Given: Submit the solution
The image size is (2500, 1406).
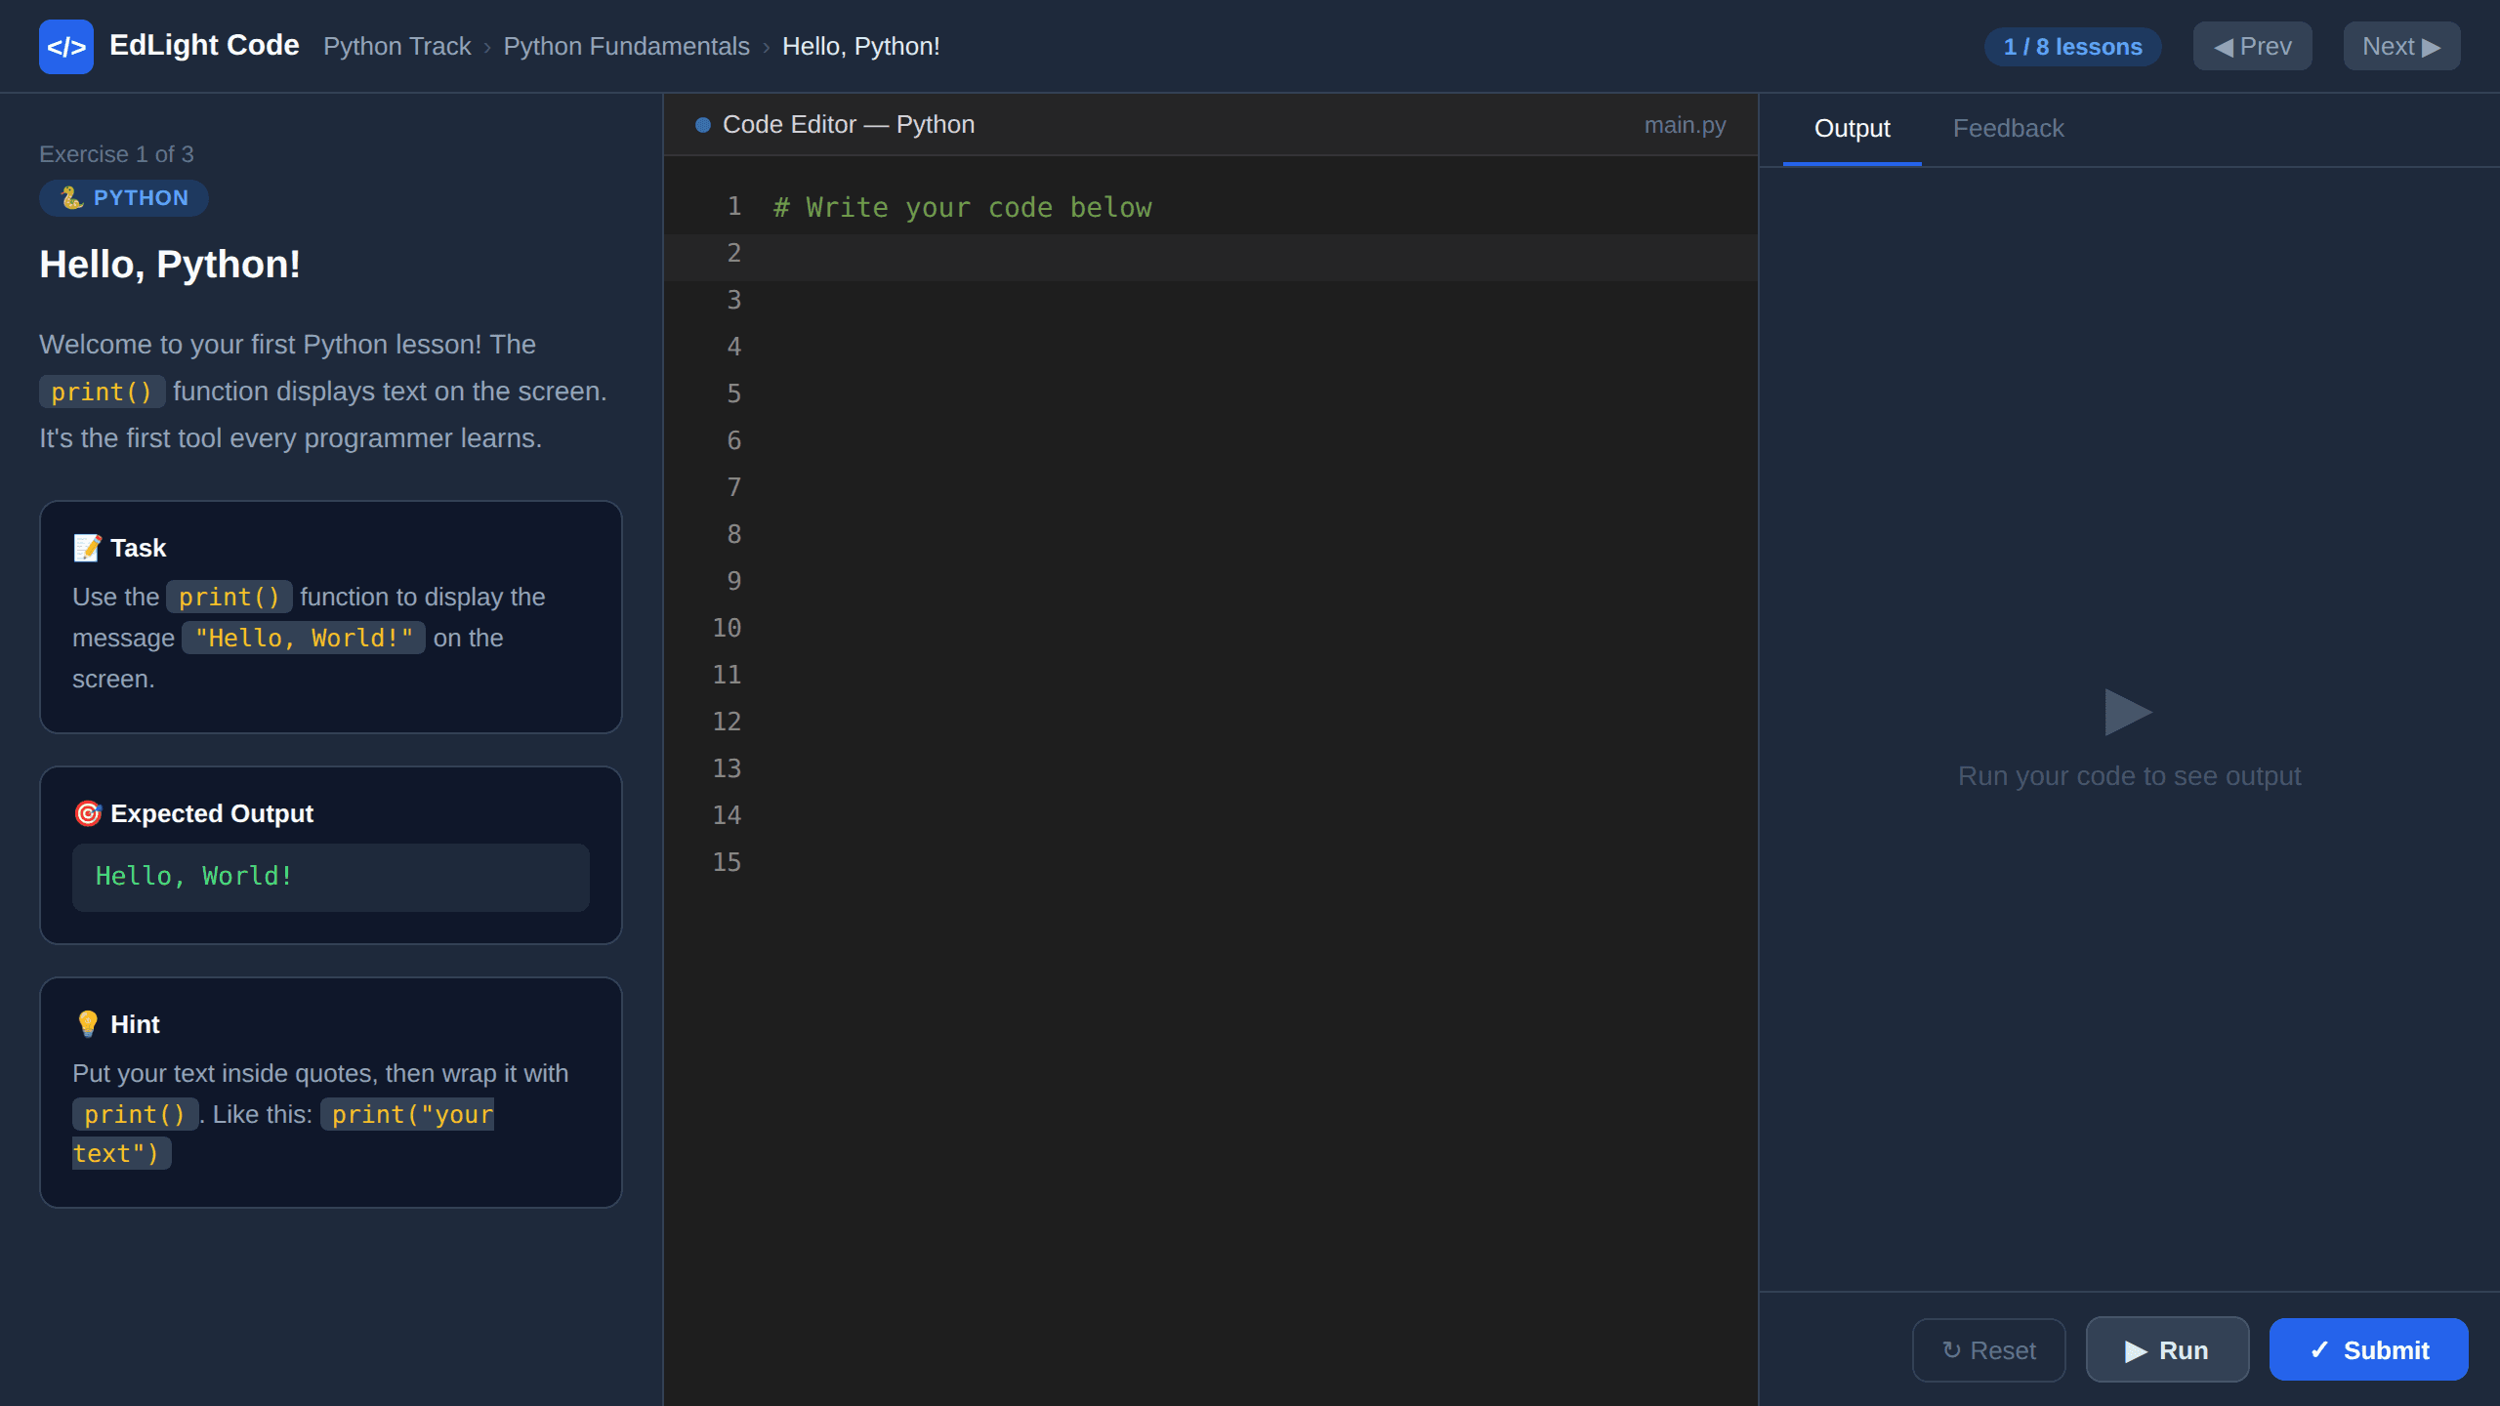Looking at the screenshot, I should click(2368, 1350).
